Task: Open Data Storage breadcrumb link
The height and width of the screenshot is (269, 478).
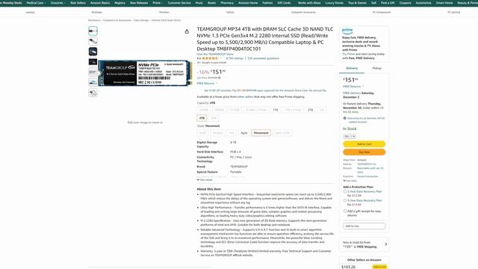Action: click(x=141, y=20)
